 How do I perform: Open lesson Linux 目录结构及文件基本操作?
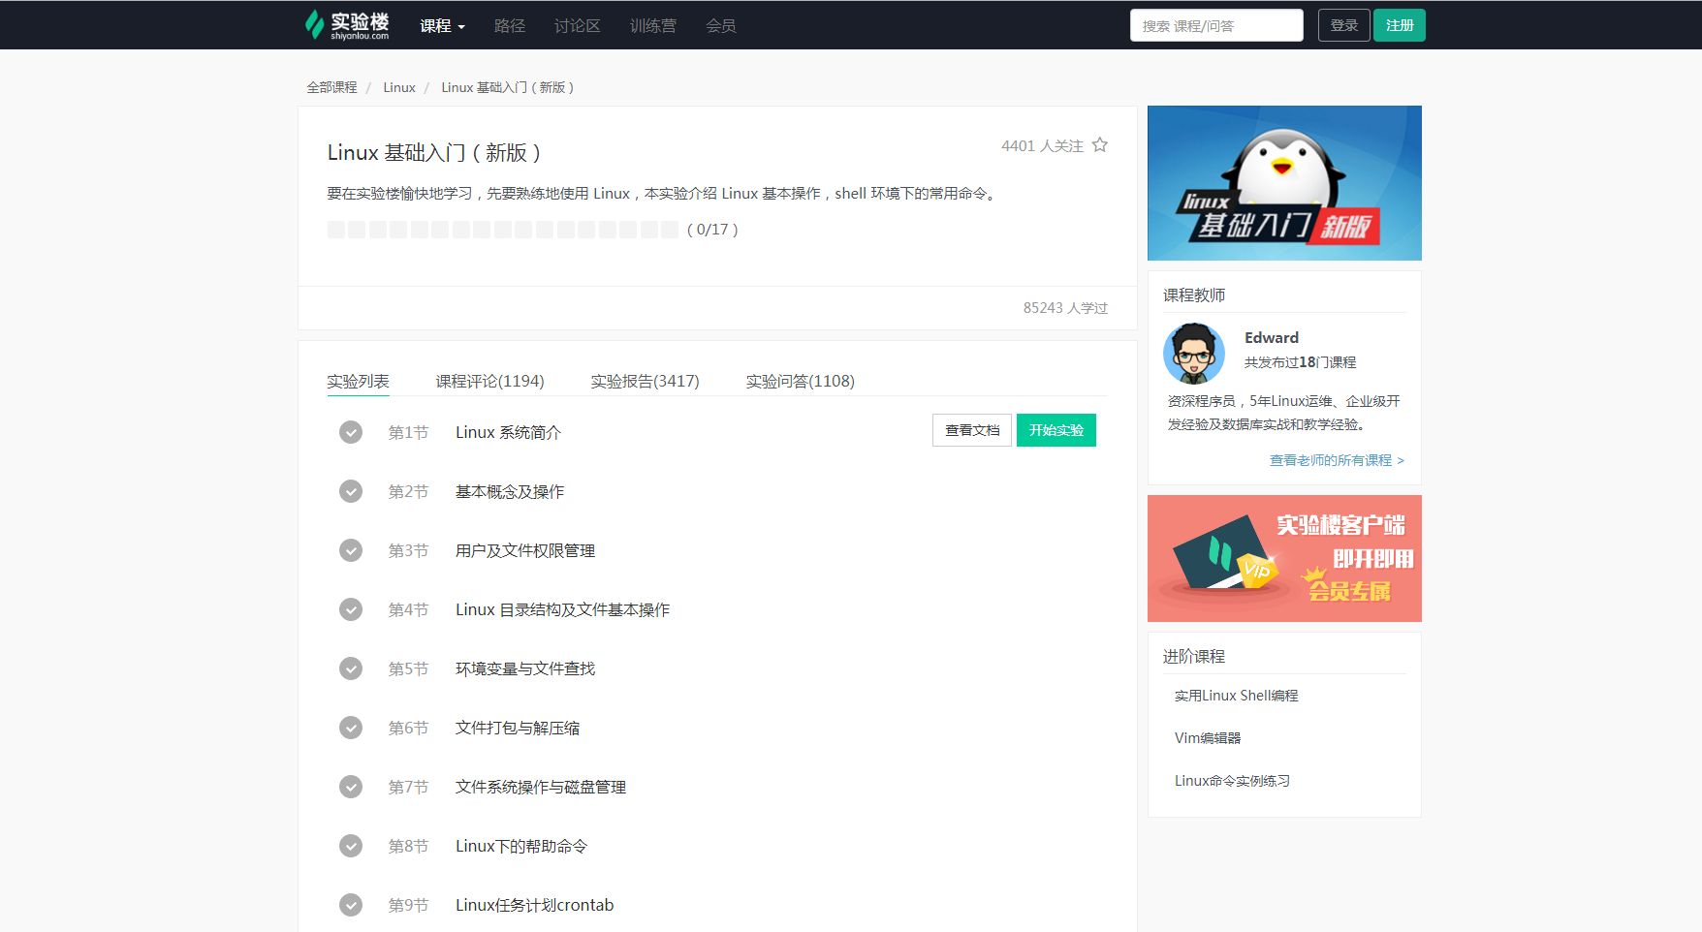tap(563, 609)
